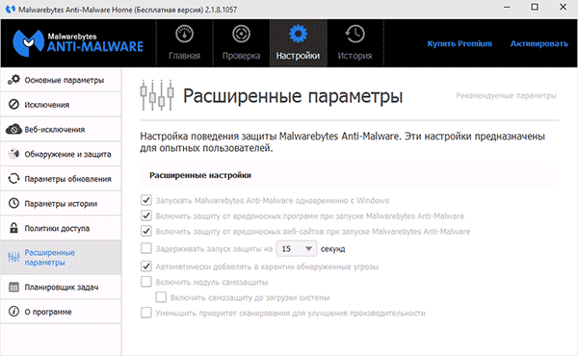
Task: Enable самозащиту до загрузки системы checkbox
Action: click(x=161, y=297)
